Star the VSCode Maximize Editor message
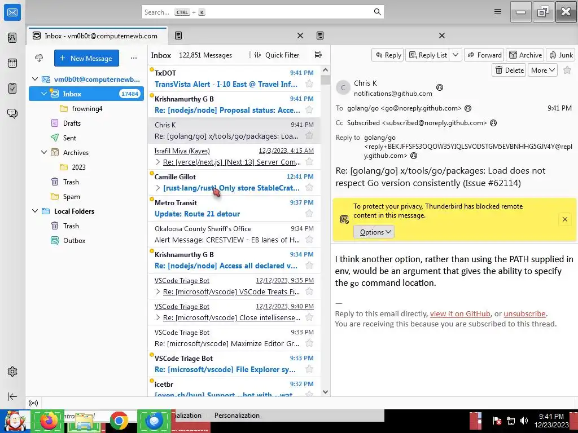578x433 pixels. click(x=309, y=343)
